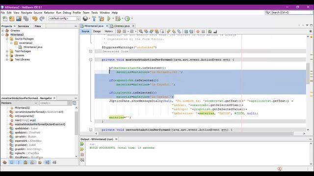Viewport: 314px width, 176px height.
Task: Open the Debug menu
Action: 67,13
